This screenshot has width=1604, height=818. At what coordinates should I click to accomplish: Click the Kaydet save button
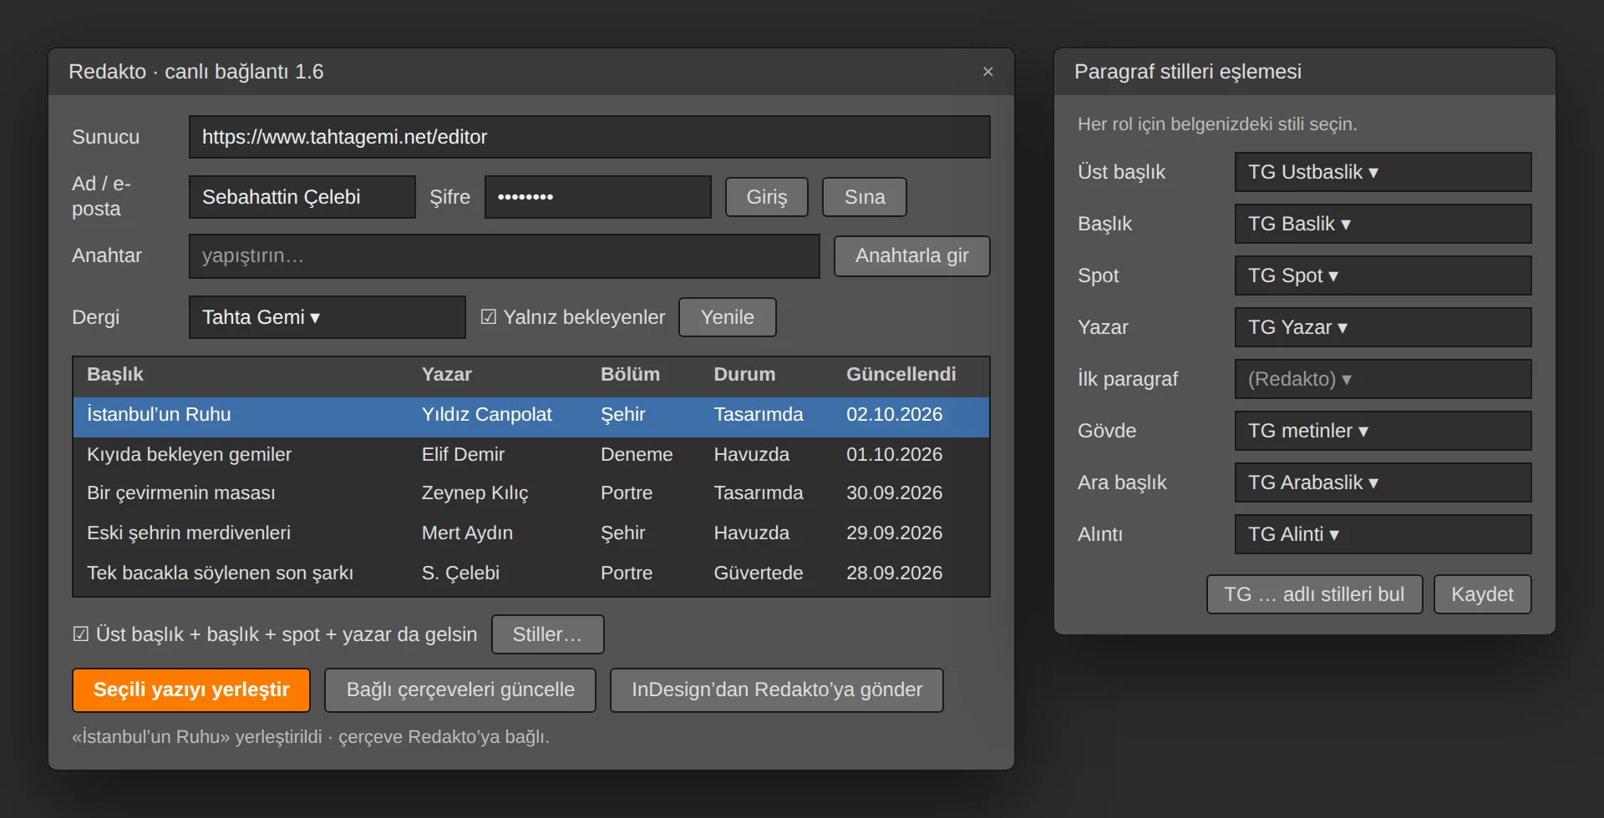click(x=1483, y=594)
